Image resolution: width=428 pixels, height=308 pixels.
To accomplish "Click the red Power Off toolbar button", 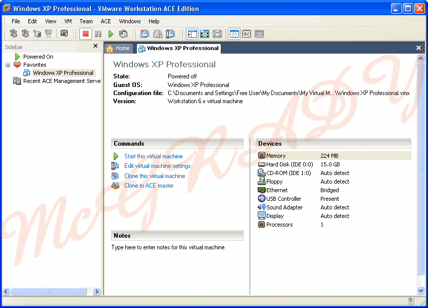I will click(85, 34).
